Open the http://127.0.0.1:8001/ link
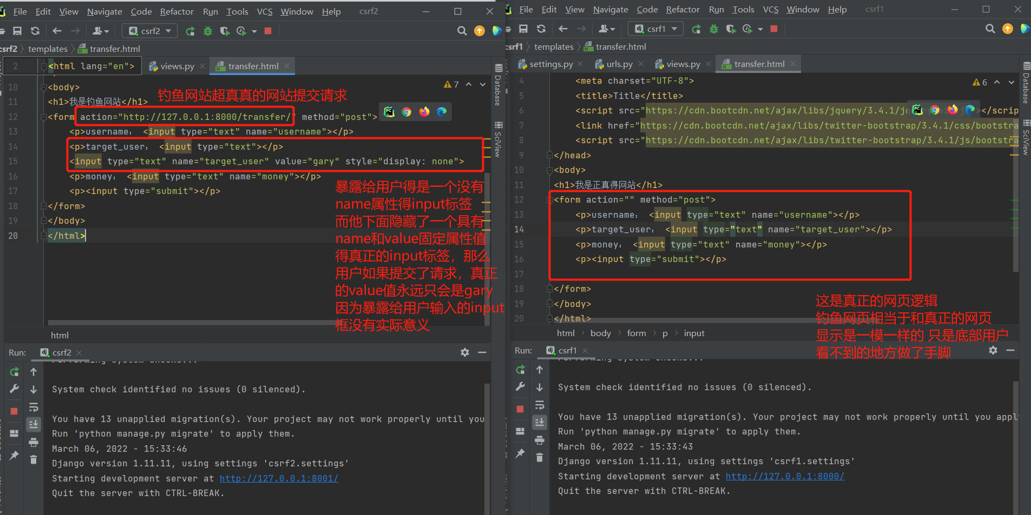 click(279, 478)
